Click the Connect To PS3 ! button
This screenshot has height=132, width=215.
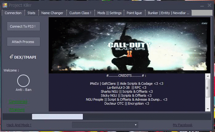point(23,26)
